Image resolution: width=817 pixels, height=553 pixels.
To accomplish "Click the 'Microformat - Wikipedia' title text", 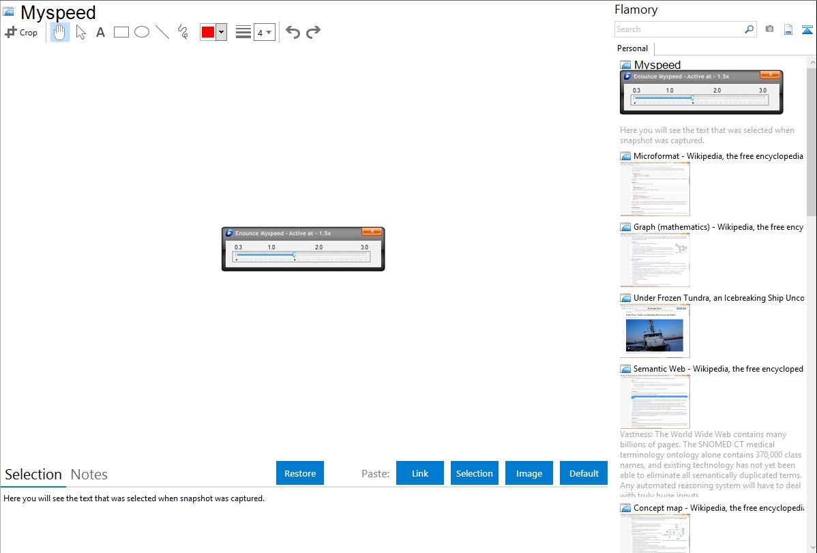I will pyautogui.click(x=718, y=156).
